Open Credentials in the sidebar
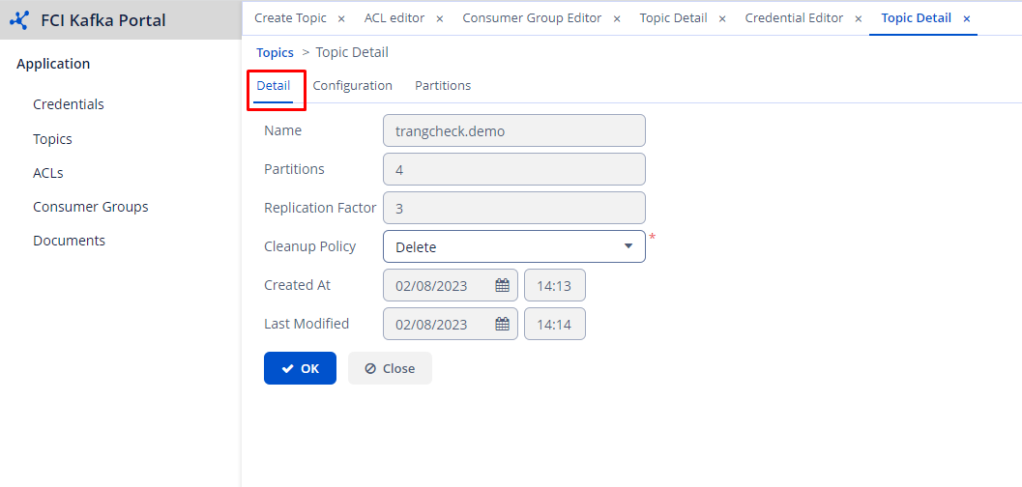This screenshot has height=487, width=1022. tap(69, 104)
